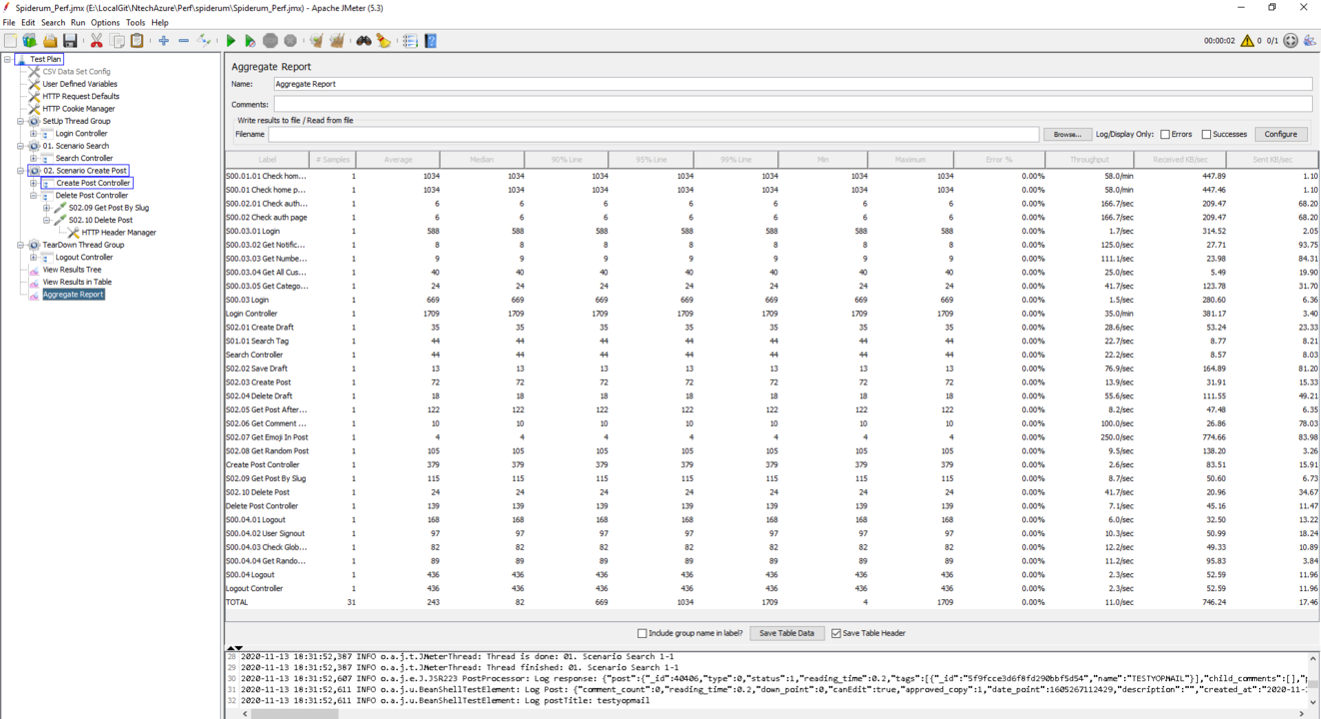Click Start no pauses icon

[250, 41]
